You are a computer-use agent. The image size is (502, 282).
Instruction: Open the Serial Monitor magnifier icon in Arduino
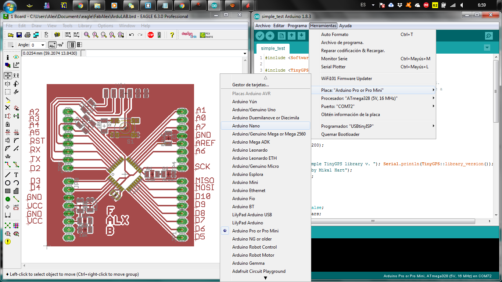[489, 36]
